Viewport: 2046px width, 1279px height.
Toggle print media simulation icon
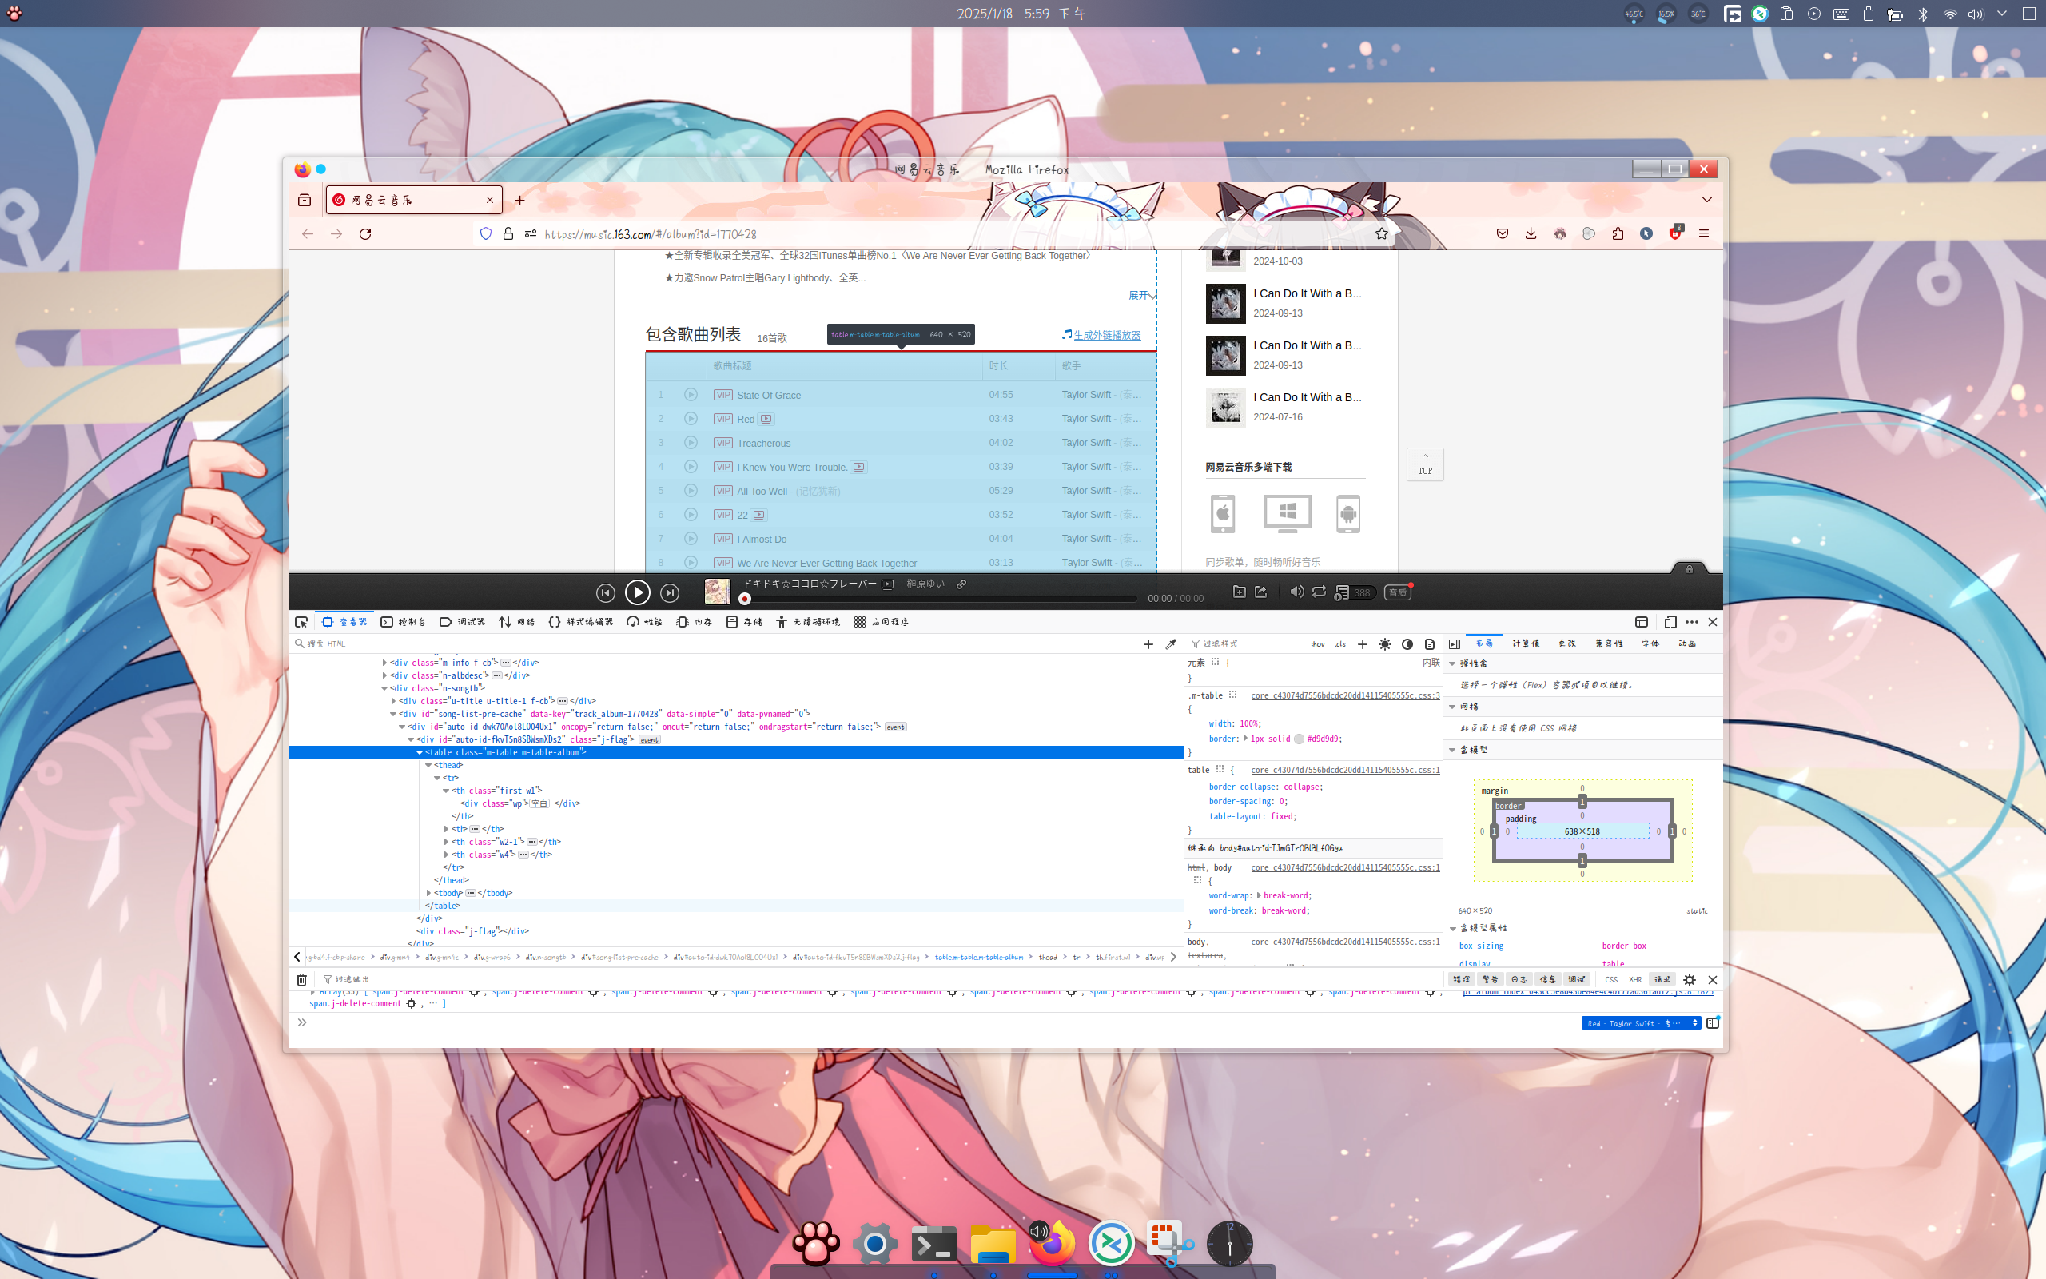click(1430, 644)
